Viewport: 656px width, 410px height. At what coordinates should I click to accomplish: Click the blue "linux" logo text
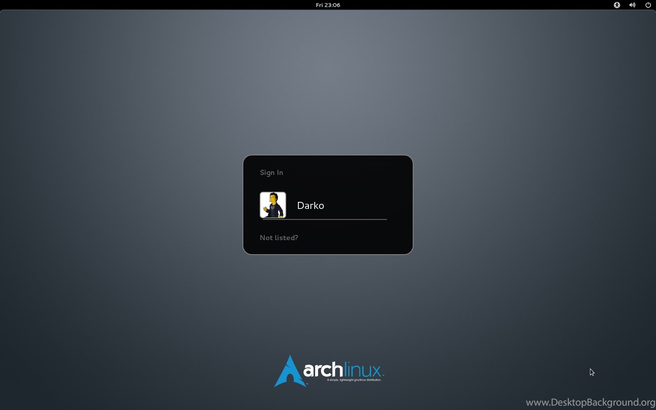362,370
